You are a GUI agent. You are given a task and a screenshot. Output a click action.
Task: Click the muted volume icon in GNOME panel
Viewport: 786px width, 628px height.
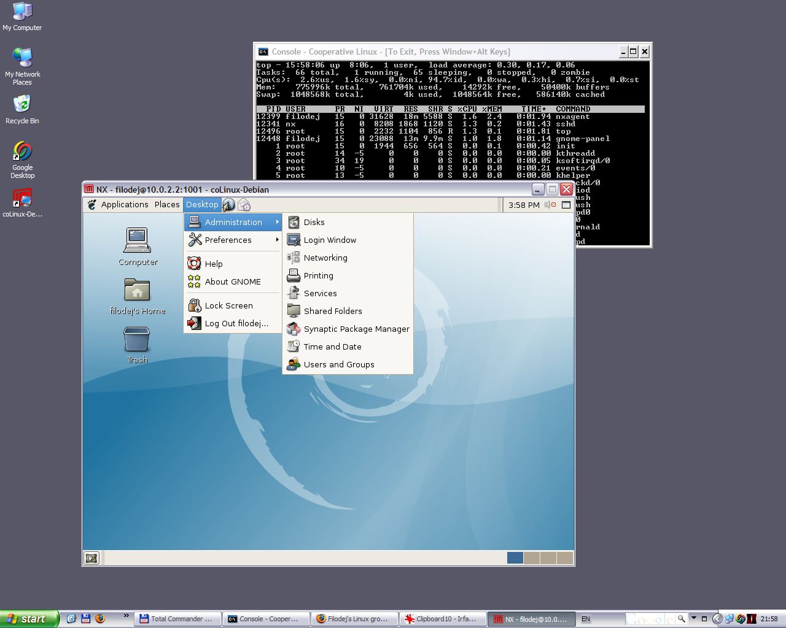click(x=550, y=205)
